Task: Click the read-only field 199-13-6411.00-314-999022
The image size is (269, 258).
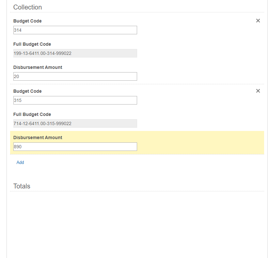Action: 75,53
